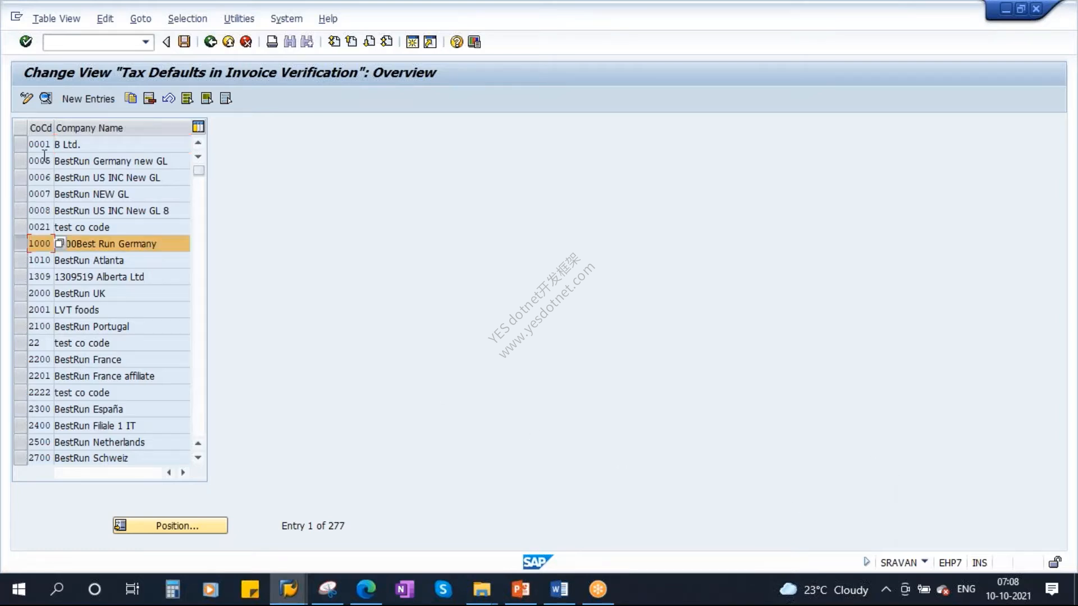Click the Help question mark icon
This screenshot has width=1078, height=606.
456,42
